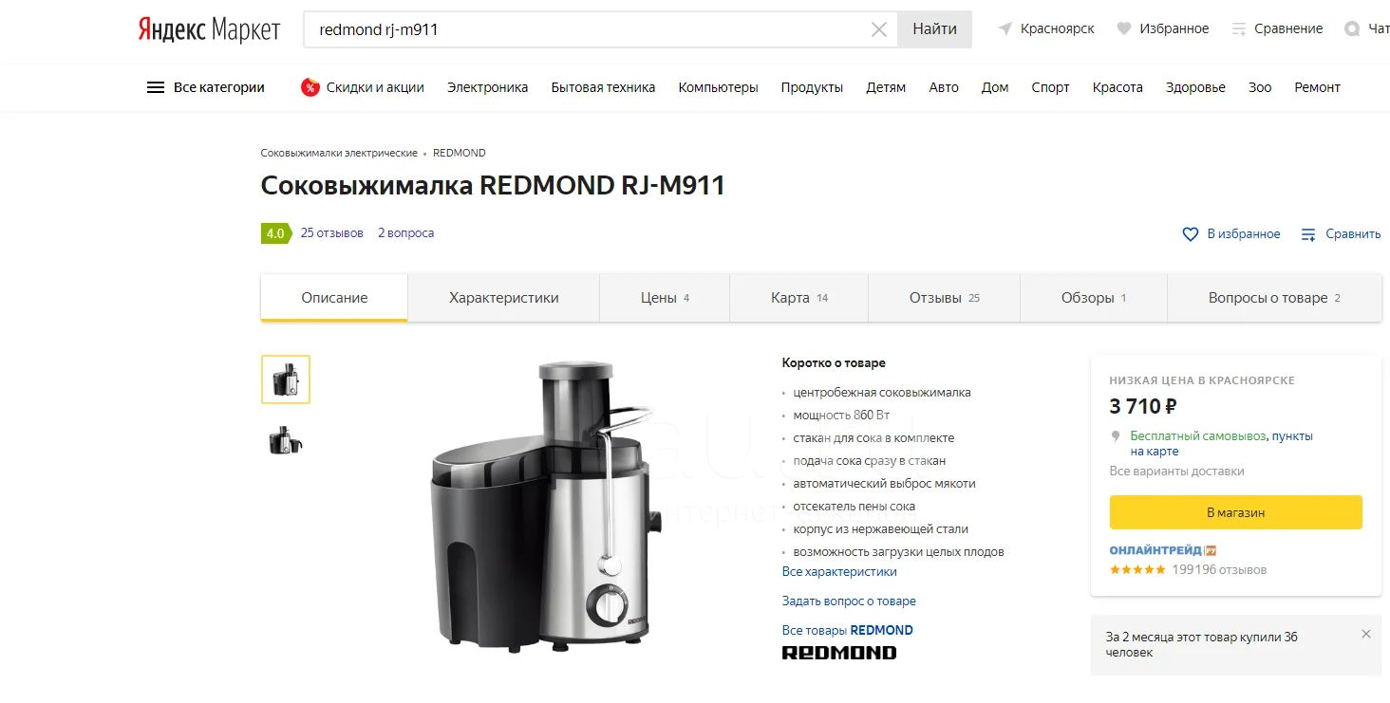Open the Все характеристики link
The image size is (1390, 703).
click(x=839, y=572)
